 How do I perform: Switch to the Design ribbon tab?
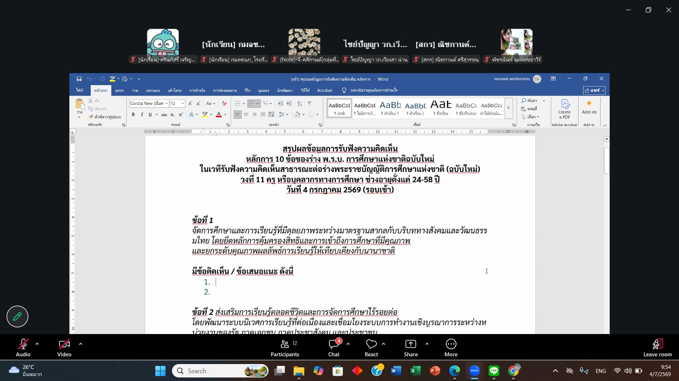click(153, 90)
